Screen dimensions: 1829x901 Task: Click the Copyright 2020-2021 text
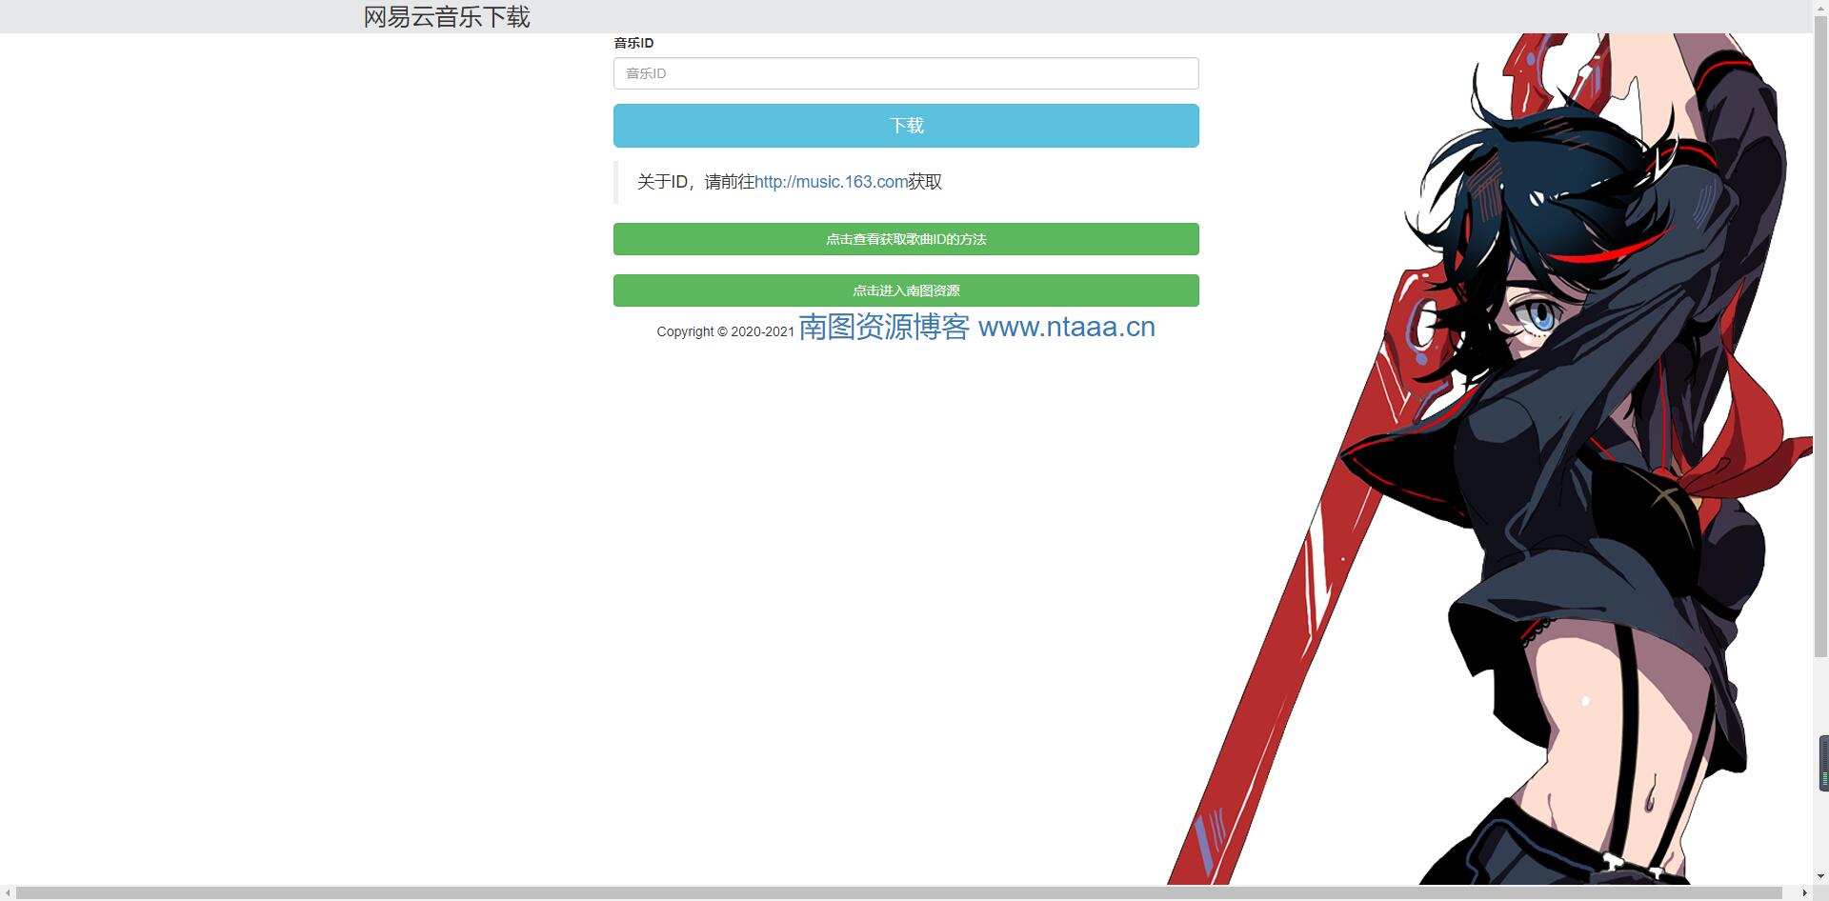click(x=724, y=331)
